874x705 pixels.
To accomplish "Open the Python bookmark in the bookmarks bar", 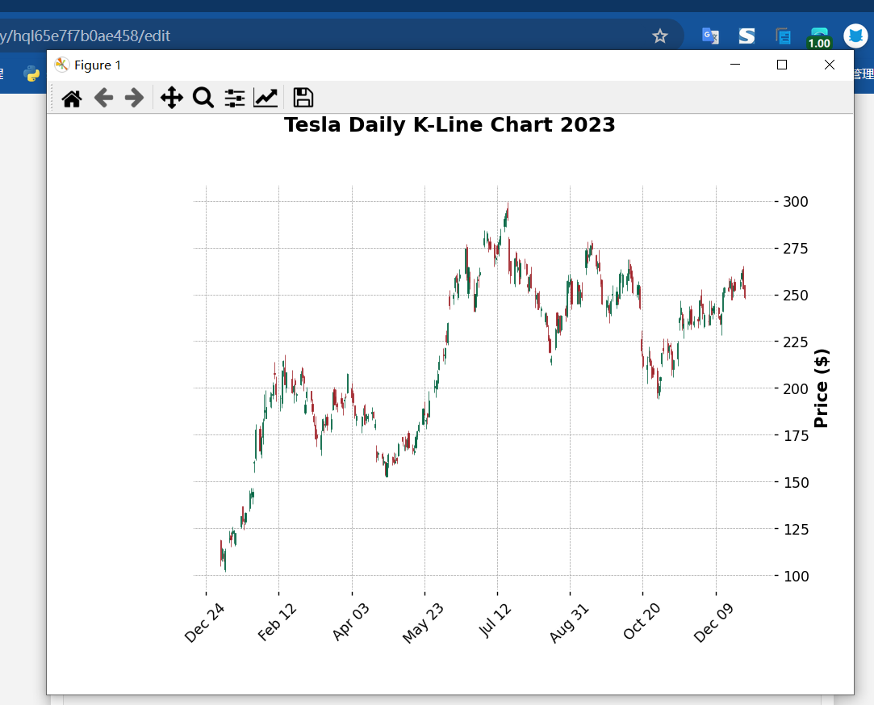I will click(32, 74).
